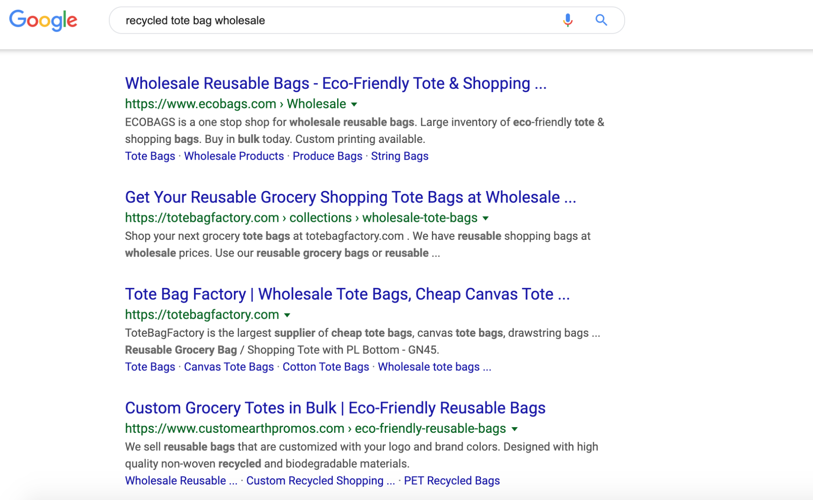
Task: Click the https://totebagfactory.com URL text
Action: 202,315
